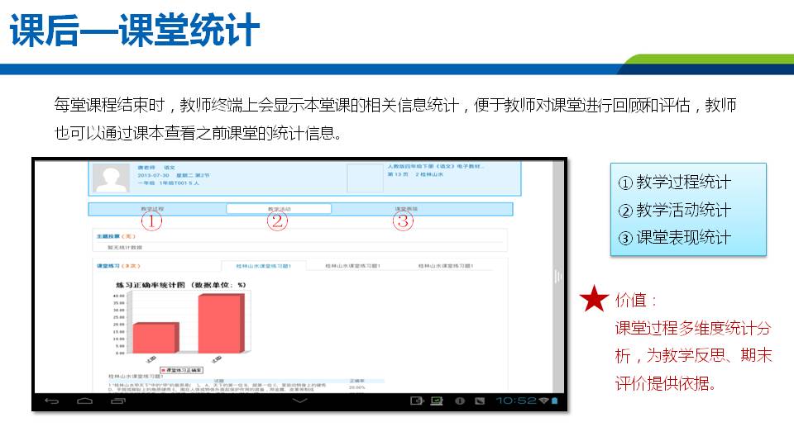Tap the down chevron in navigation bar
The width and height of the screenshot is (794, 446).
point(299,401)
